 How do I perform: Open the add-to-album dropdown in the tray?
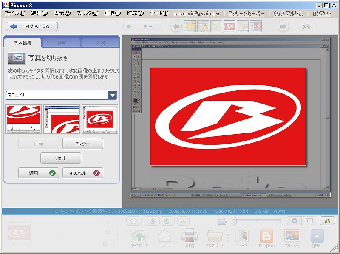tap(108, 244)
